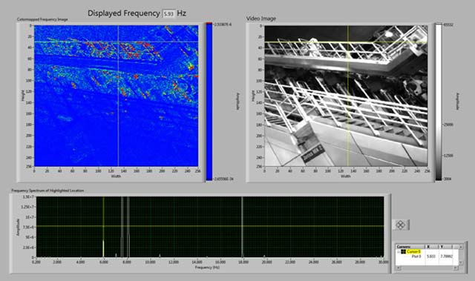Click the cursor Y value in legend
This screenshot has width=475, height=281.
(x=446, y=257)
